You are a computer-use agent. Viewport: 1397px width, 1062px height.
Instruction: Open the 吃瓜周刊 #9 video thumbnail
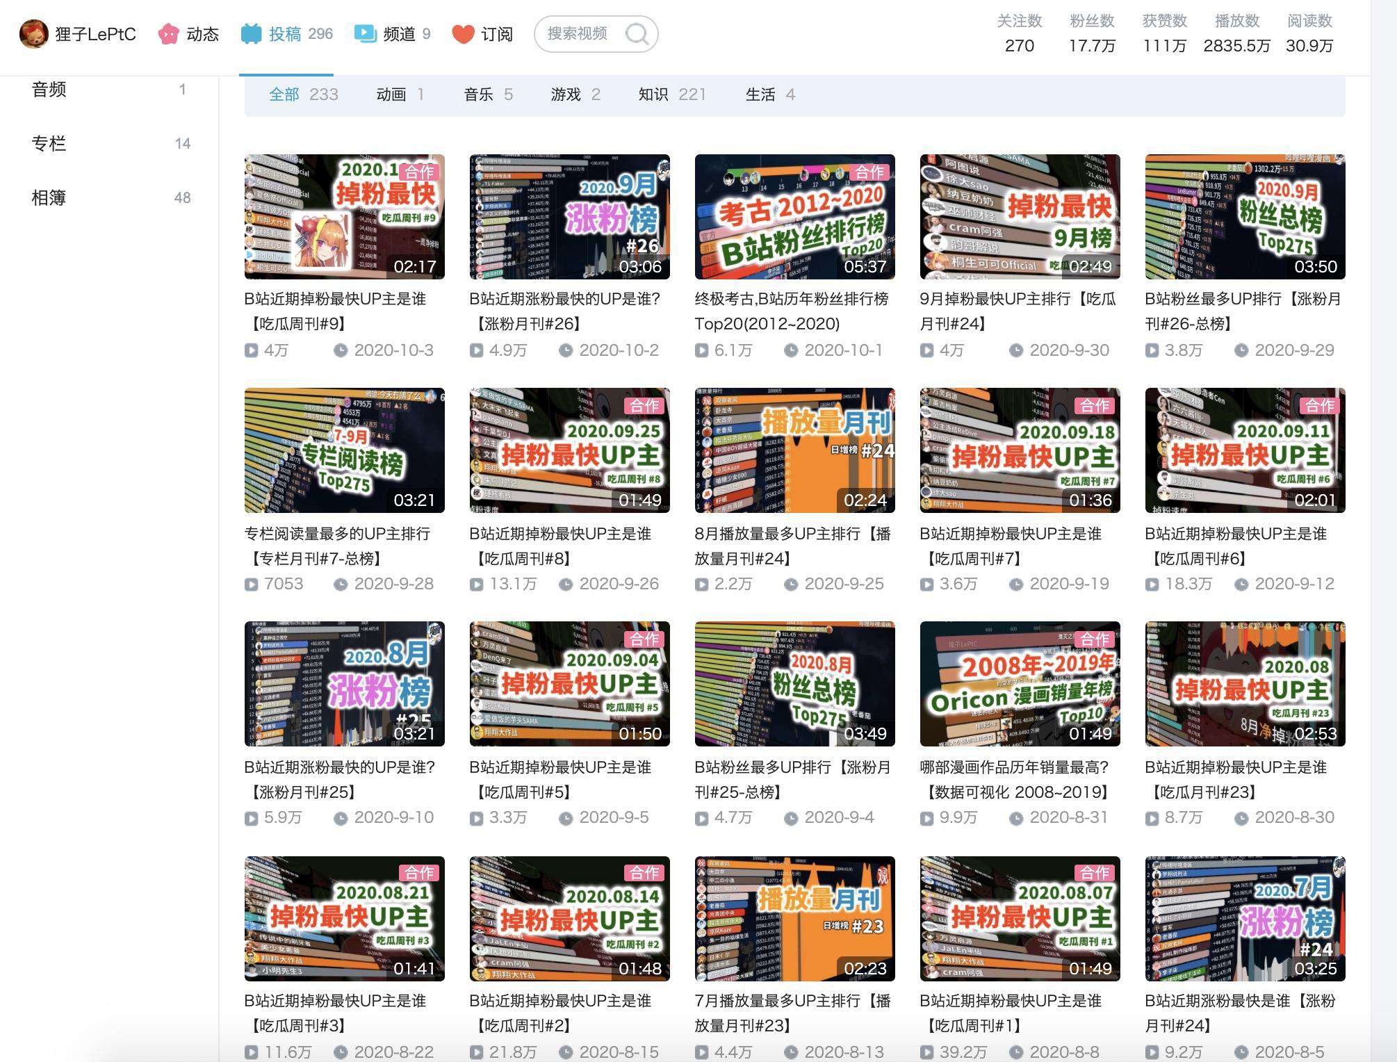[x=345, y=217]
